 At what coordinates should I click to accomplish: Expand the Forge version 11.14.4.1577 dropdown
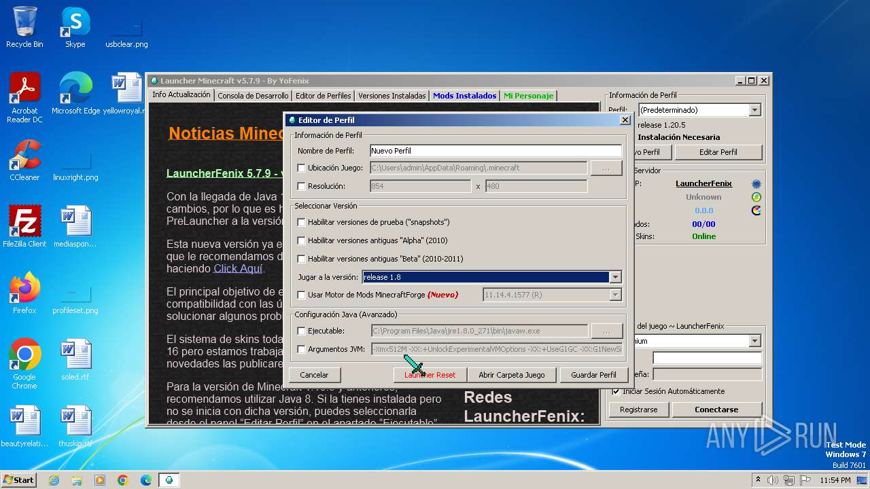(x=615, y=295)
